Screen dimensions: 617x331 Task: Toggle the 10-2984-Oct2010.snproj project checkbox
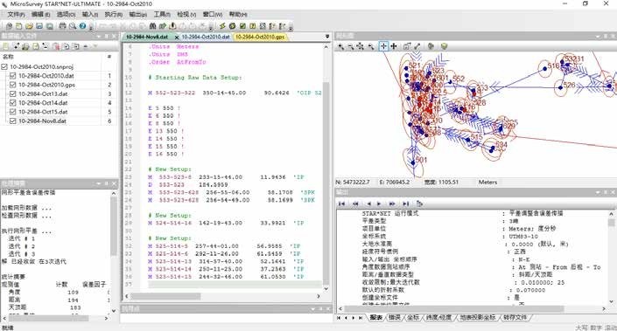tap(4, 66)
